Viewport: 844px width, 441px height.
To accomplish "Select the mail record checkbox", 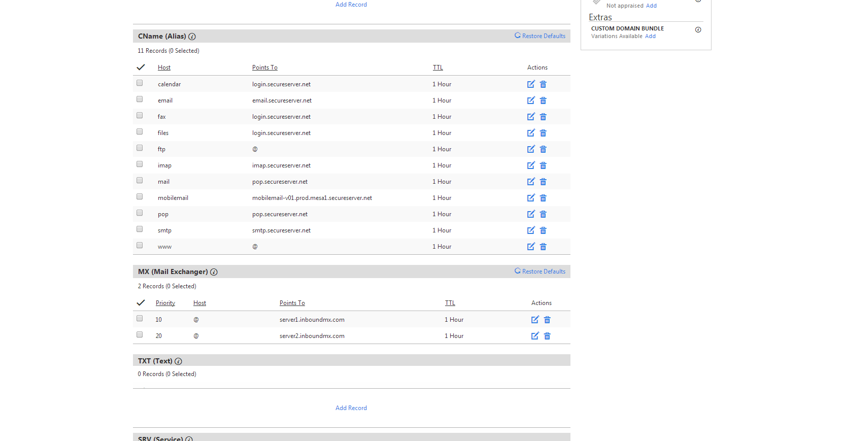I will [140, 180].
